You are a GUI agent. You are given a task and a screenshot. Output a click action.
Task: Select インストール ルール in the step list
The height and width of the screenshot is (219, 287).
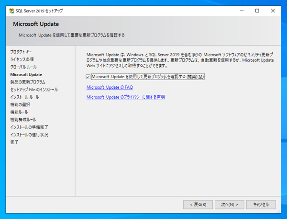click(x=24, y=97)
